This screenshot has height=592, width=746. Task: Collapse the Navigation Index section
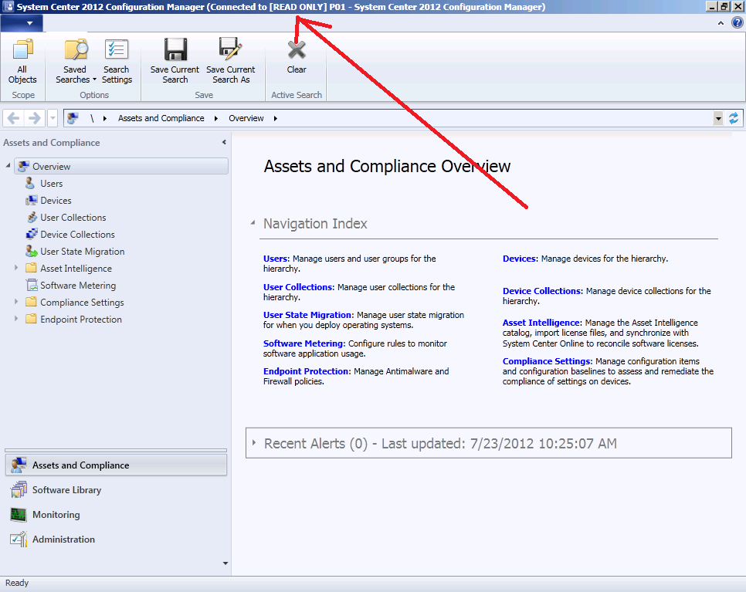tap(253, 222)
